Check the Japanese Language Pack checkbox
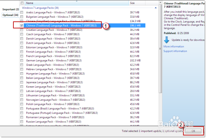Viewport: 206px width, 138px height. (22, 82)
